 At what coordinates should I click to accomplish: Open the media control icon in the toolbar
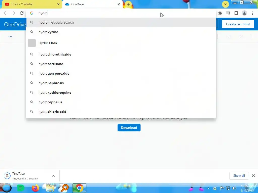point(228,13)
